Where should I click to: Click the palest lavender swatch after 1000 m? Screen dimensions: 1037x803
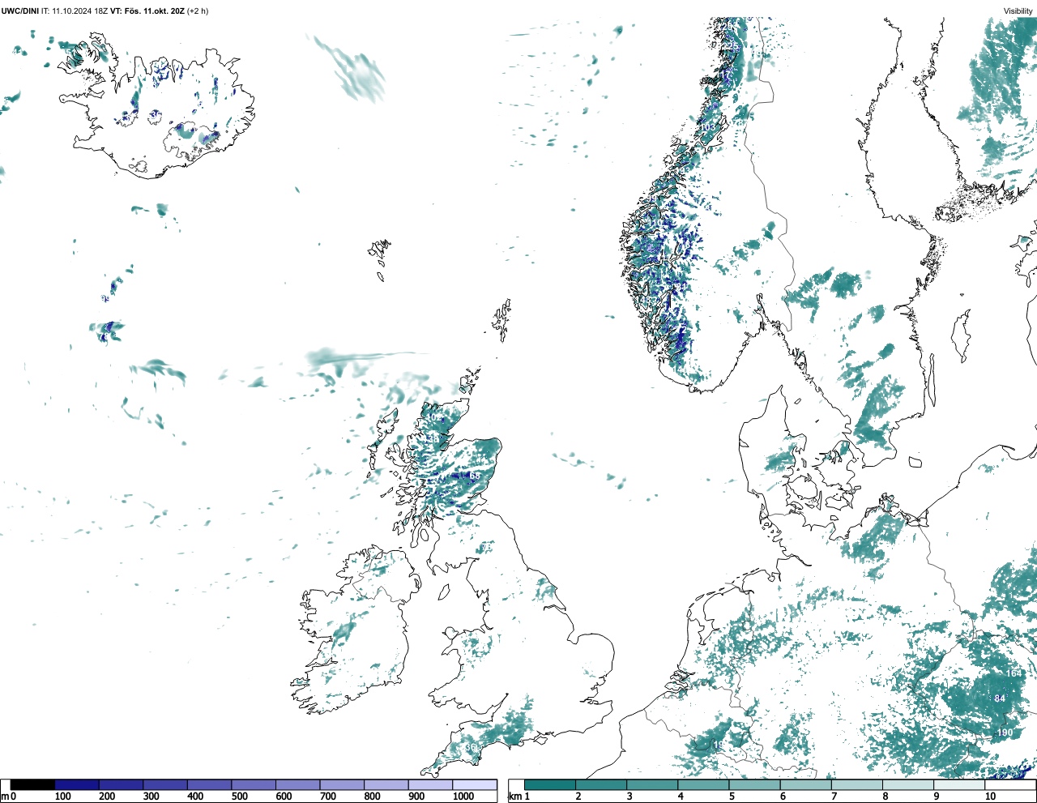coord(475,784)
